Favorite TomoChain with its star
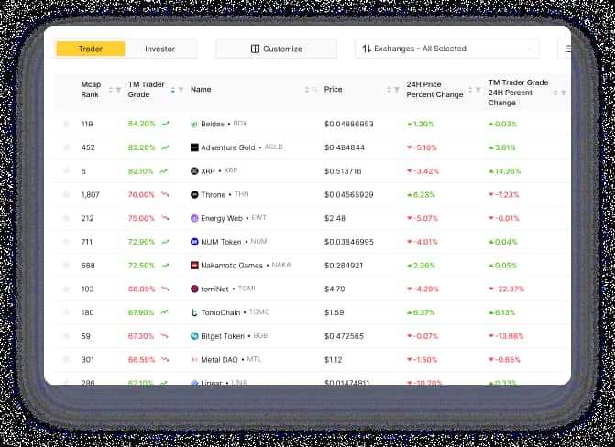615x447 pixels. pyautogui.click(x=66, y=312)
